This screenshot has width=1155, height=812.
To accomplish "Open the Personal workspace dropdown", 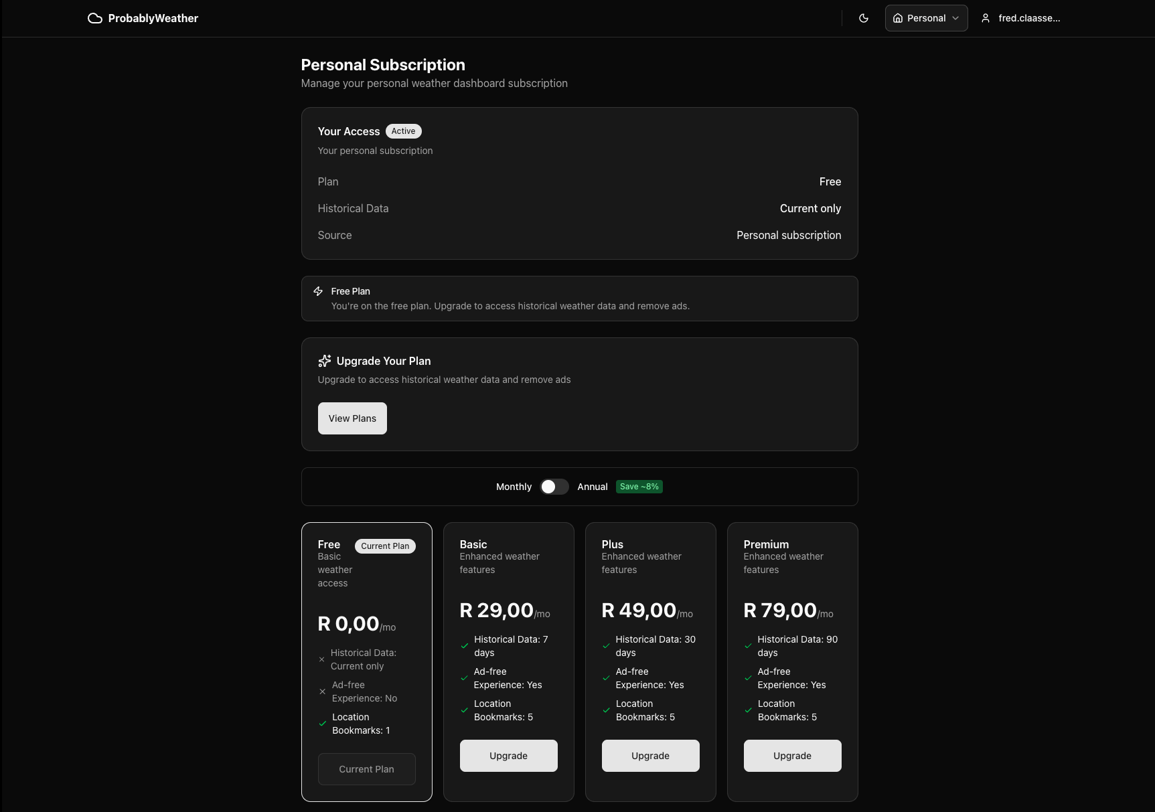I will click(926, 18).
